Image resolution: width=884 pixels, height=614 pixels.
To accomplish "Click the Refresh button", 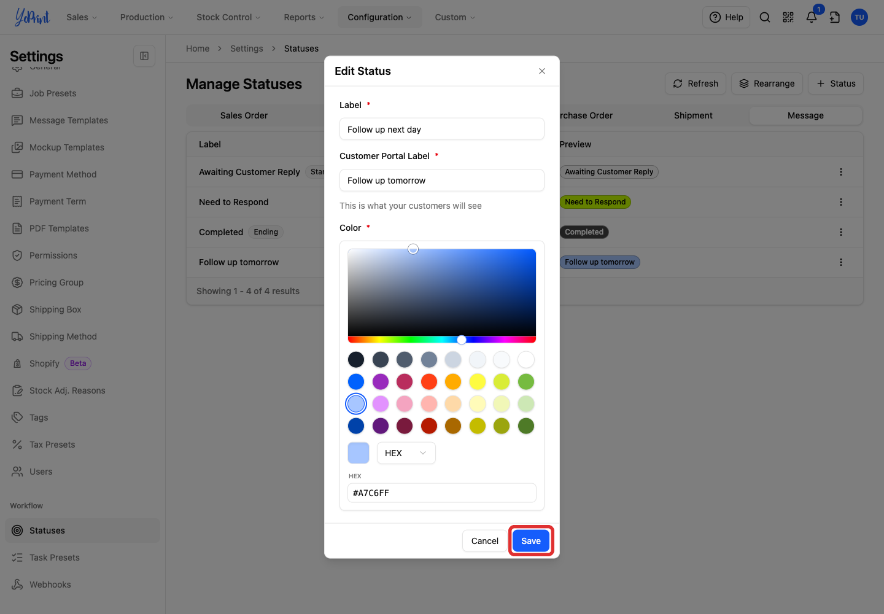I will click(x=696, y=84).
